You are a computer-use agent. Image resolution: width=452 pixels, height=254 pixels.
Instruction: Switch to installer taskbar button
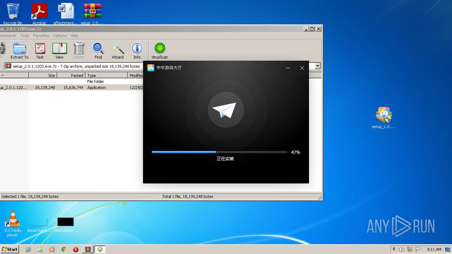pos(100,249)
